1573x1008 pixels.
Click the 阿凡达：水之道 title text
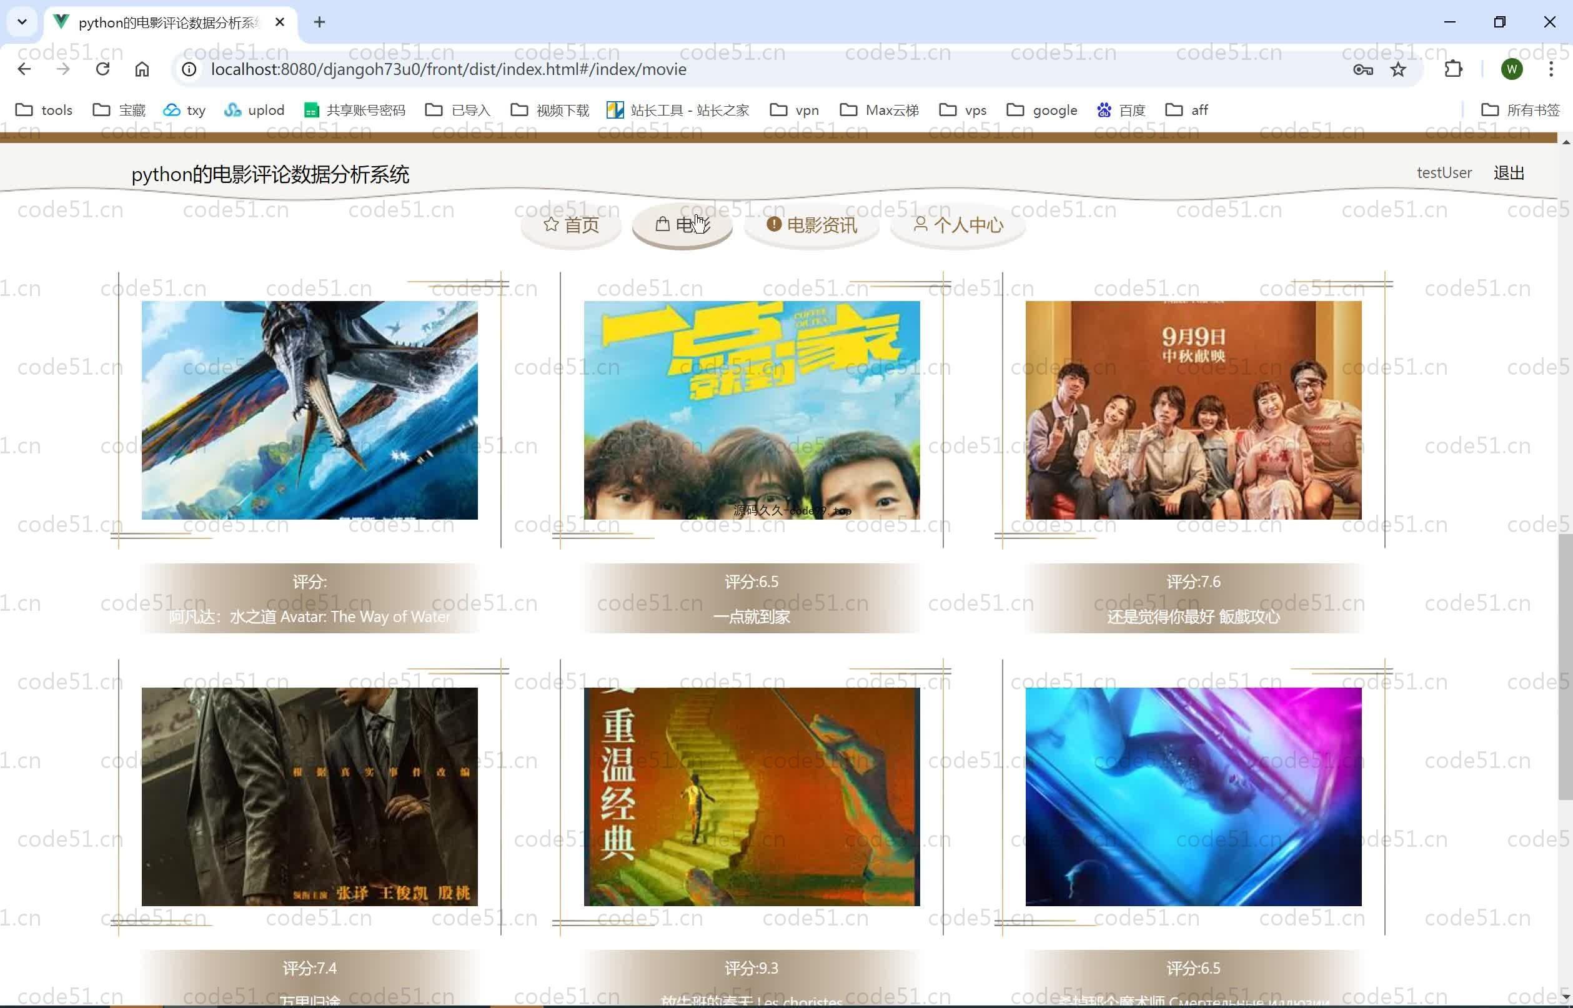pyautogui.click(x=310, y=616)
